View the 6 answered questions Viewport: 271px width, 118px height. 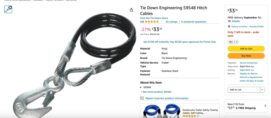click(x=193, y=22)
